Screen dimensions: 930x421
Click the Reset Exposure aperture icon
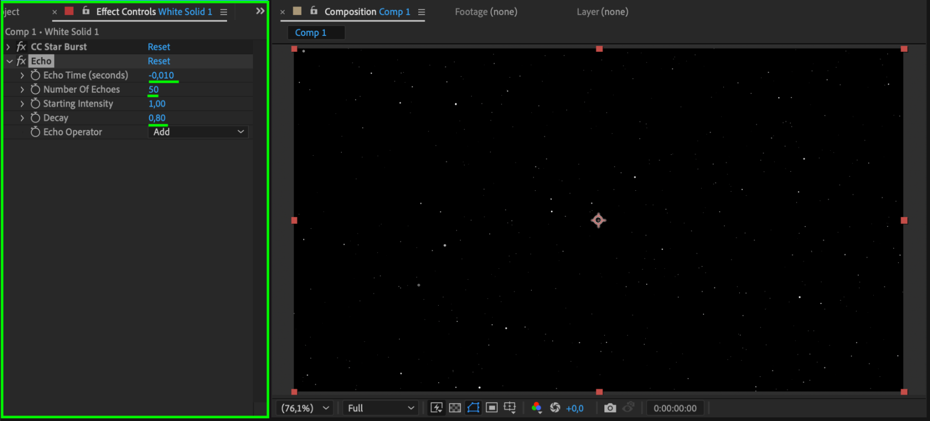click(555, 408)
